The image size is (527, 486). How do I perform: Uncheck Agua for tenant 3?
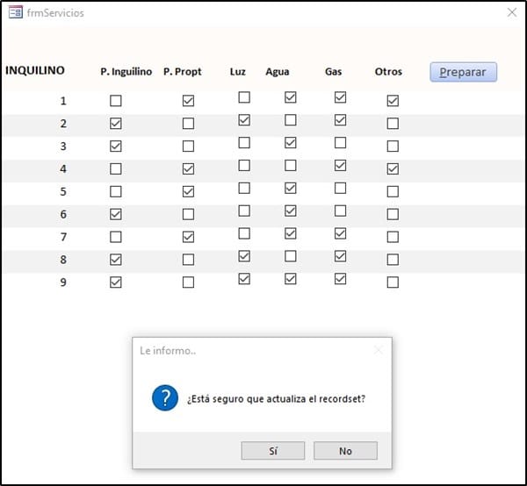(291, 143)
